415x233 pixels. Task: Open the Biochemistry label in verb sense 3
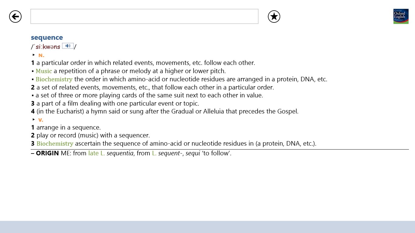[55, 143]
